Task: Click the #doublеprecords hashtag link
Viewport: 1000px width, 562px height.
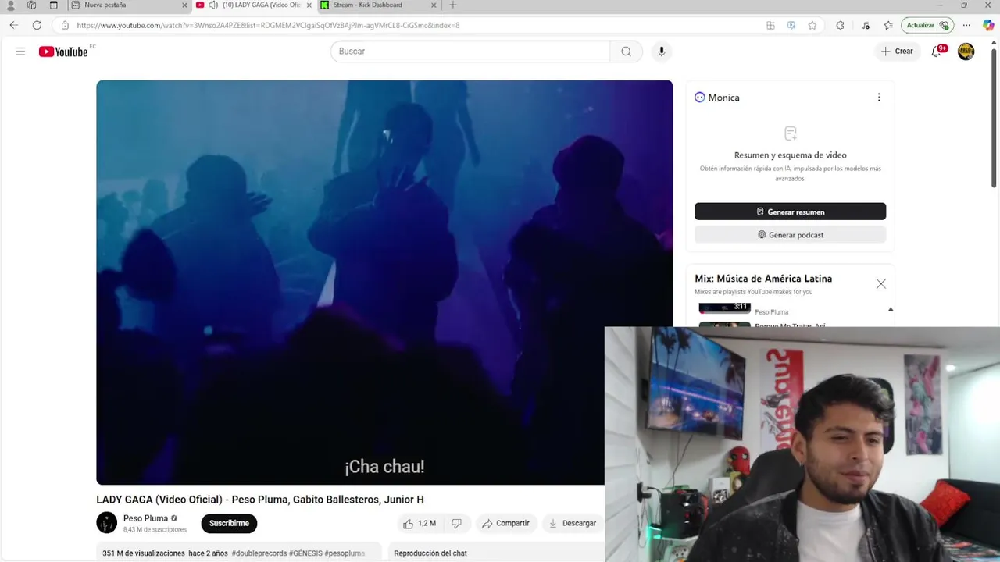Action: click(x=259, y=553)
